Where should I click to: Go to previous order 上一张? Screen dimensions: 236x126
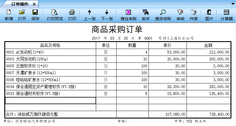point(90,15)
